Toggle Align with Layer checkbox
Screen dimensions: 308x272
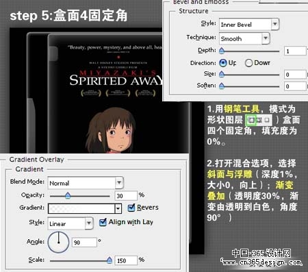pos(103,222)
